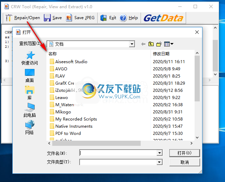Click file list vertical scrollbar down arrow
This screenshot has height=182, width=225.
pyautogui.click(x=197, y=138)
